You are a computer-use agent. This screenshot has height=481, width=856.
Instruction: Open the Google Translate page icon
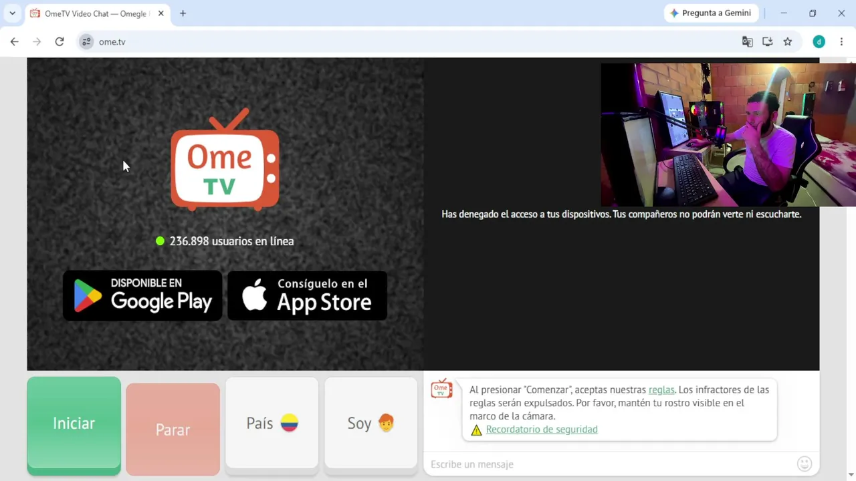coord(748,41)
